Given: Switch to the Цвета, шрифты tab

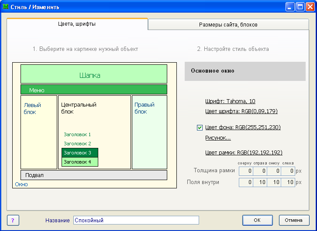Looking at the screenshot, I should (x=77, y=24).
